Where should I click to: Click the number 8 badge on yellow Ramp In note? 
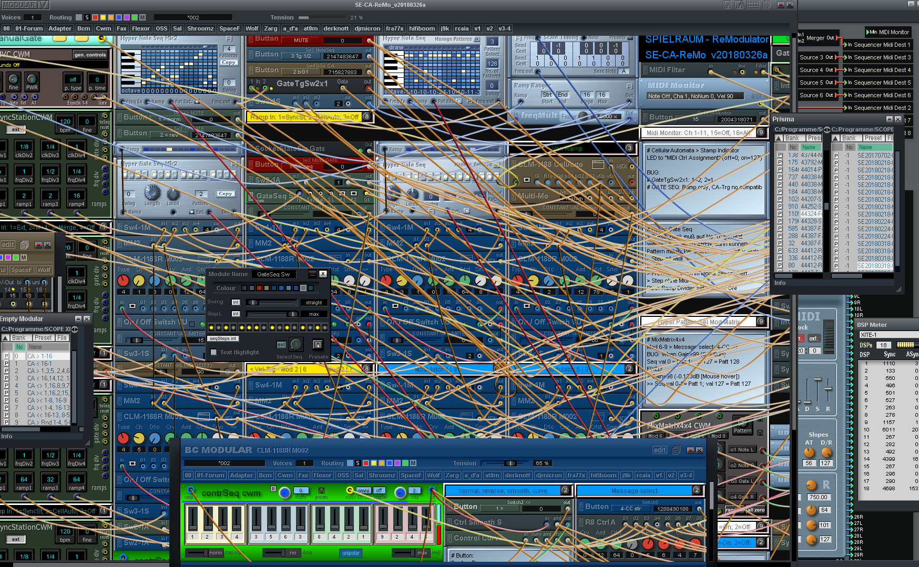(366, 117)
